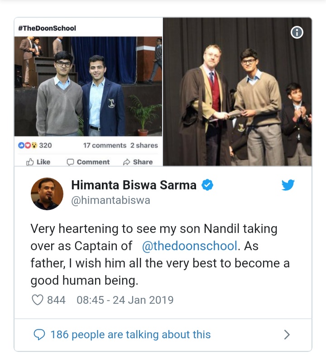Viewport: 326px width, 355px height.
Task: Click the 08:45 - 24 Jan 2019 timestamp
Action: point(125,300)
